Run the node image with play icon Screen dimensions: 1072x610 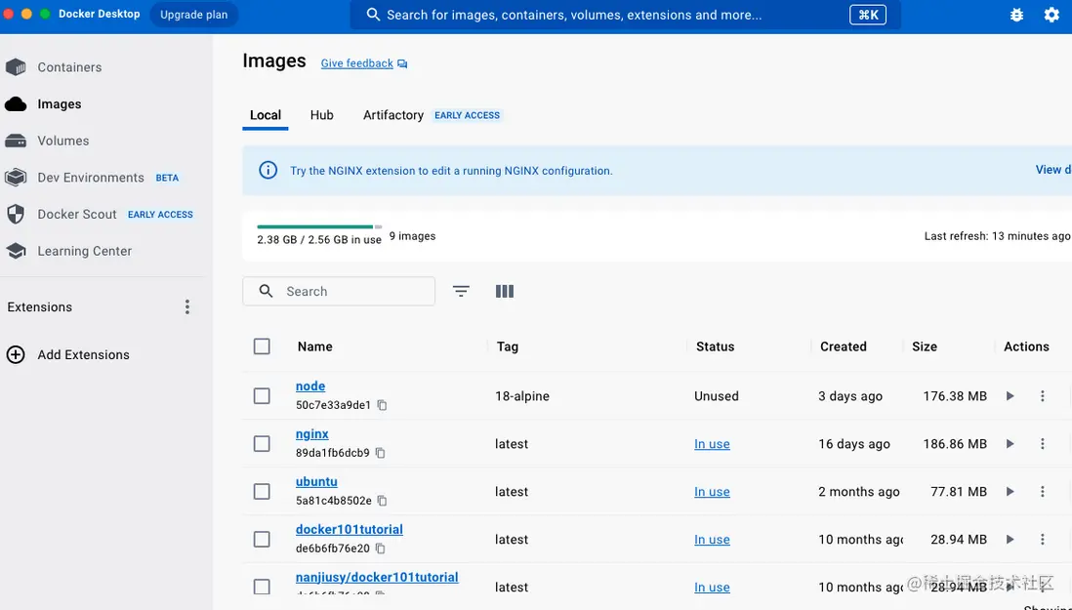click(x=1010, y=396)
